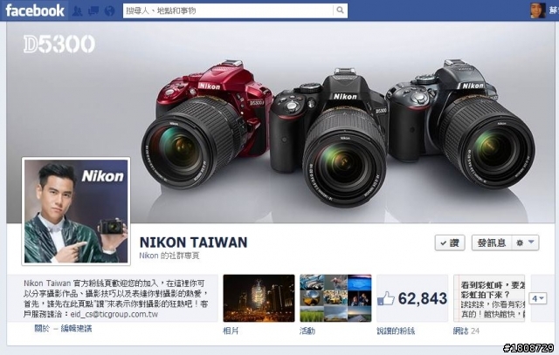Click the Facebook logo in the header

coord(35,10)
